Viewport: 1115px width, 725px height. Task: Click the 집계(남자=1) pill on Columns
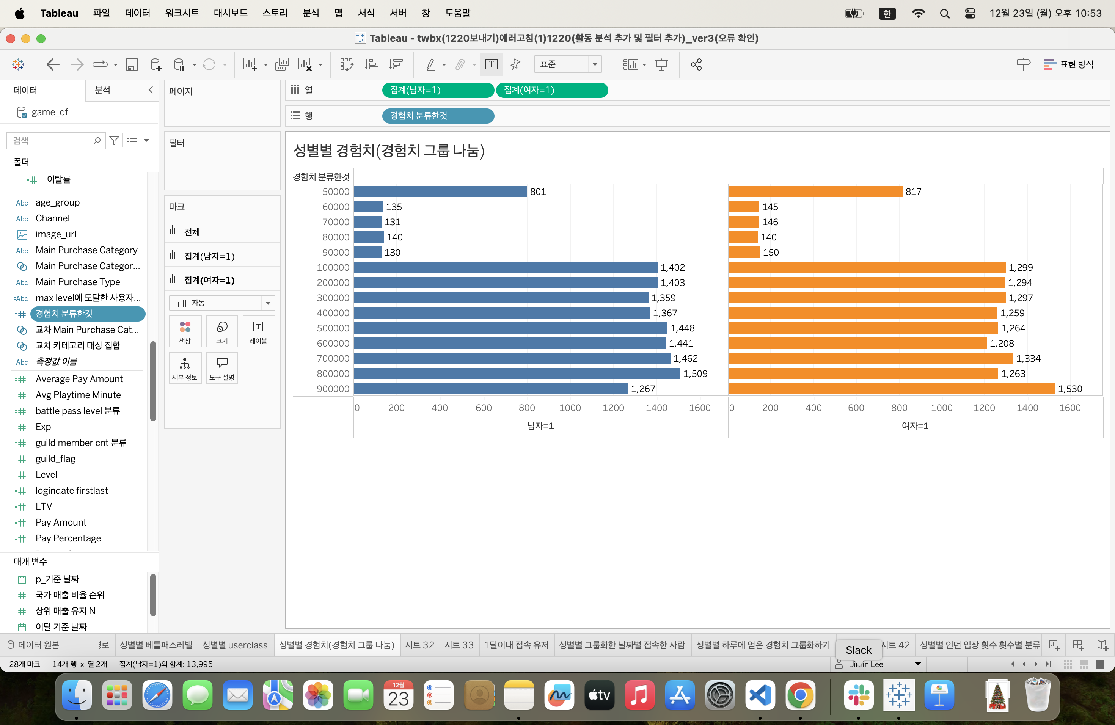(438, 90)
